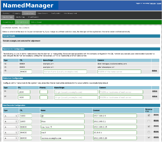
Task: Delete the editable NS nameserver row
Action: (x=154, y=71)
